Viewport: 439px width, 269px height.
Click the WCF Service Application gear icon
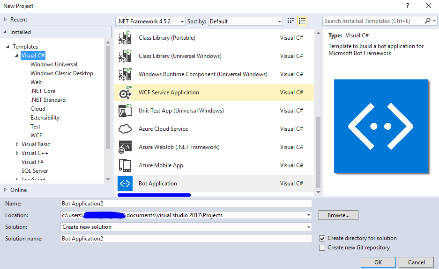[x=125, y=92]
